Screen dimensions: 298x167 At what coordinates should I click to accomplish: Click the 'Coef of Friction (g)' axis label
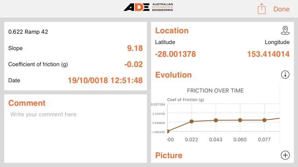coord(186,100)
